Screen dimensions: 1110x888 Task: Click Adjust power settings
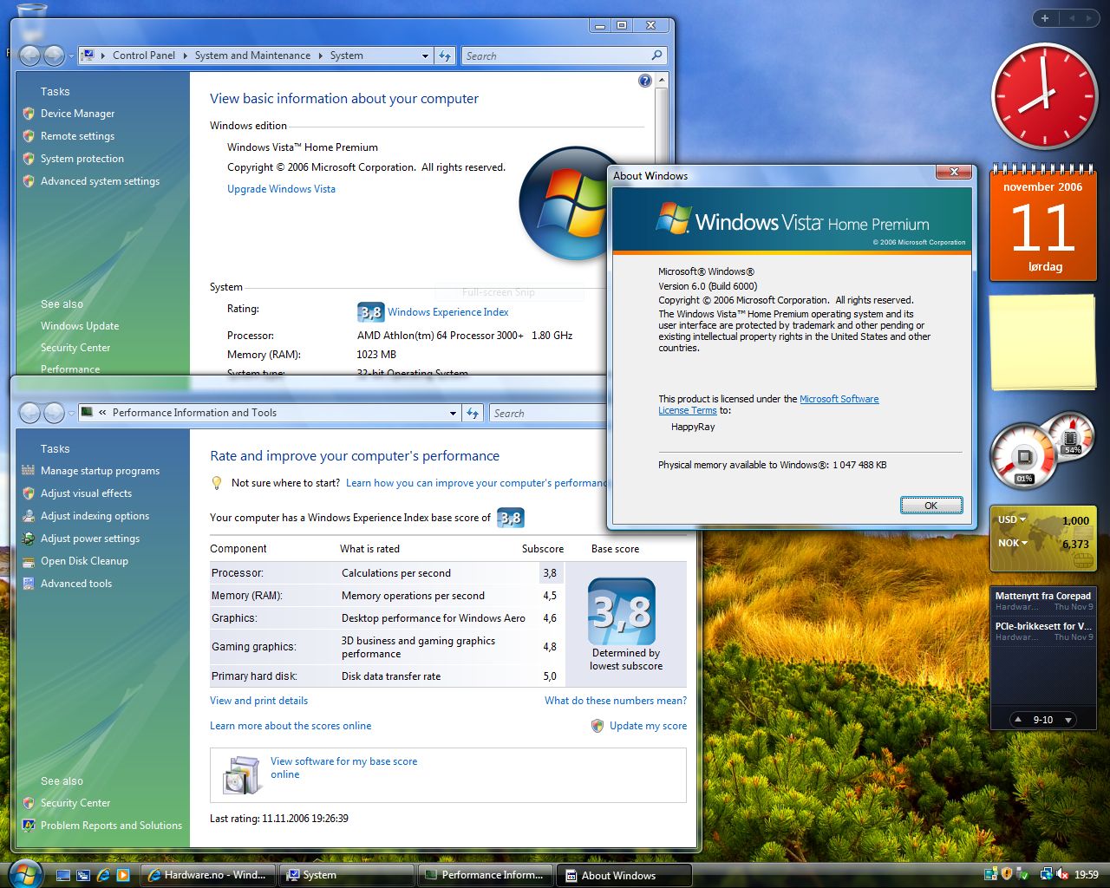[x=90, y=539]
